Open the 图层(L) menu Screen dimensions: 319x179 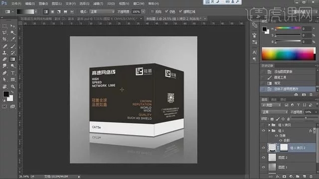point(56,3)
